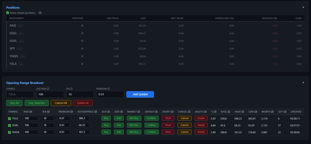Image resolution: width=311 pixels, height=144 pixels.
Task: Click Cancel in the NVDA row
Action: (185, 132)
